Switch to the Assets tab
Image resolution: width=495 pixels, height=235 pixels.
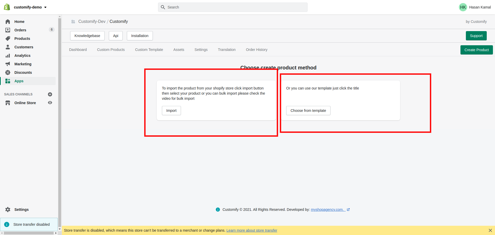tap(179, 50)
